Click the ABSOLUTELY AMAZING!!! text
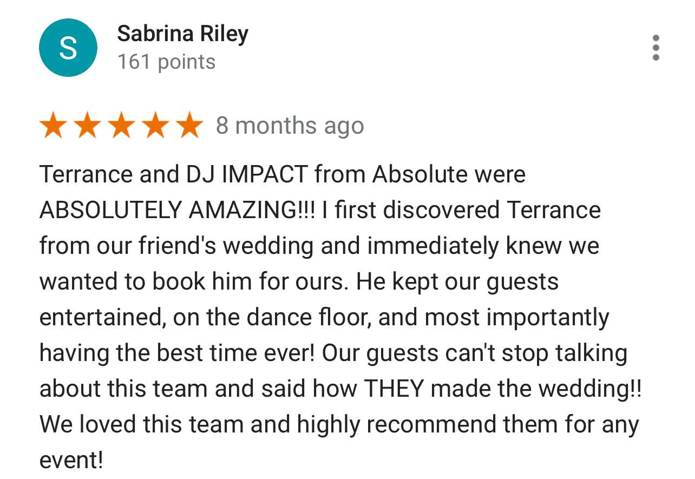This screenshot has width=695, height=479. pos(178,210)
